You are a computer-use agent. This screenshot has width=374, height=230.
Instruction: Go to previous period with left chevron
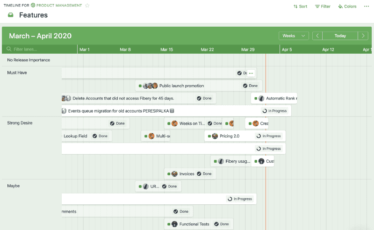[x=317, y=36]
